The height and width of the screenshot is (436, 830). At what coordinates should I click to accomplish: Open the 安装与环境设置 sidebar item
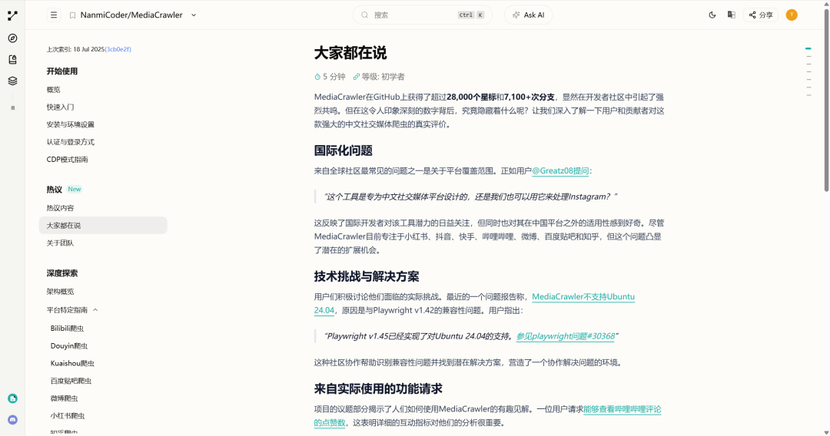click(x=71, y=124)
